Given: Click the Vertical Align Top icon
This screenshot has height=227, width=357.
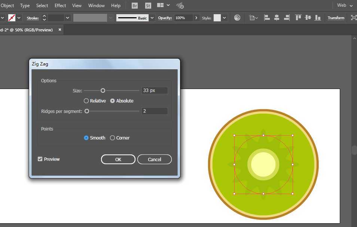Looking at the screenshot, I should pos(298,18).
